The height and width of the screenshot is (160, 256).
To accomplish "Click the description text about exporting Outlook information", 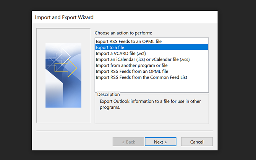I will pos(149,104).
